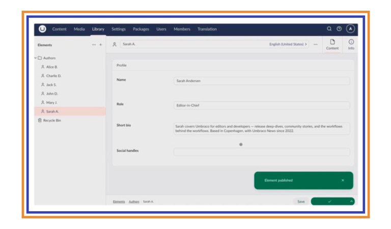
Task: Click the Name field with Sarah Andersen
Action: [262, 81]
